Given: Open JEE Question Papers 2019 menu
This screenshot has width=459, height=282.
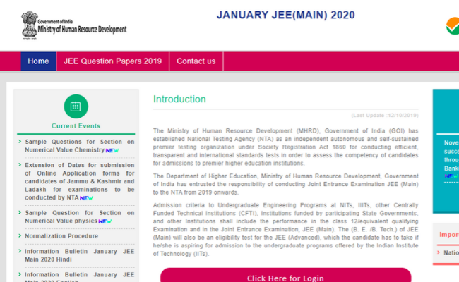Looking at the screenshot, I should tap(113, 61).
